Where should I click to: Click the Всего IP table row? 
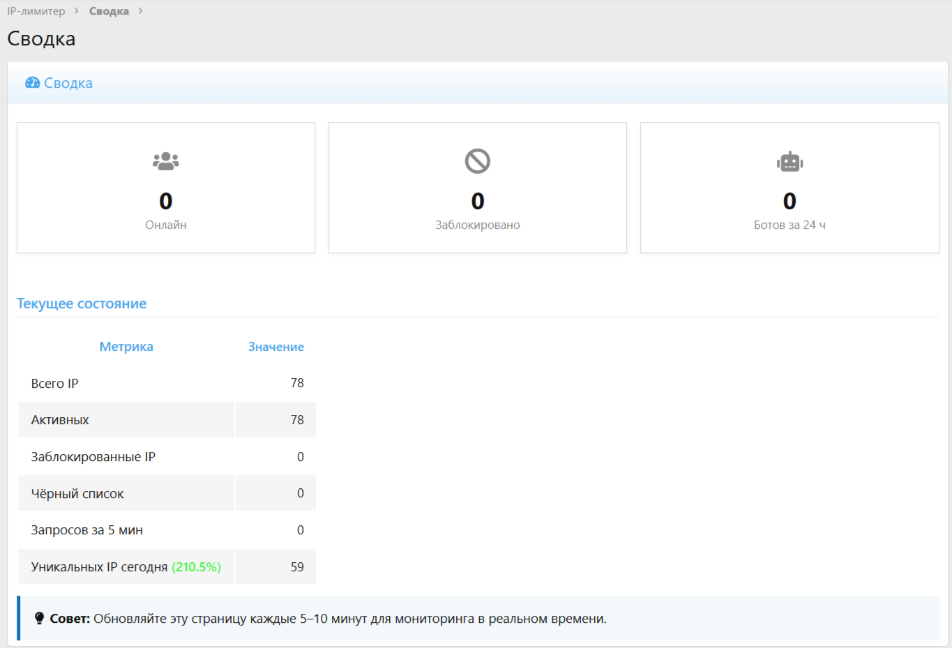[167, 383]
